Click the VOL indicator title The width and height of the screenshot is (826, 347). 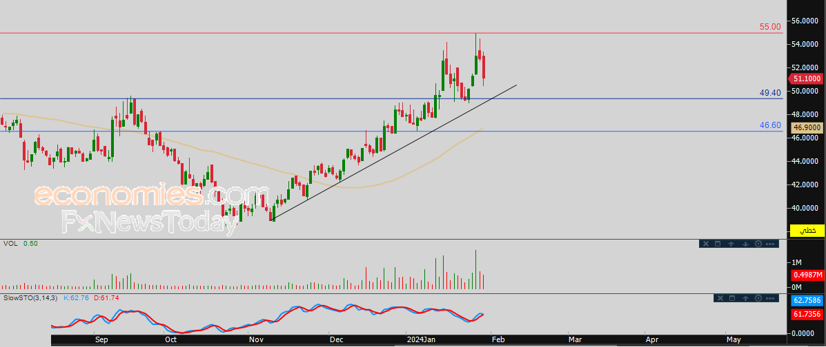tap(10, 244)
